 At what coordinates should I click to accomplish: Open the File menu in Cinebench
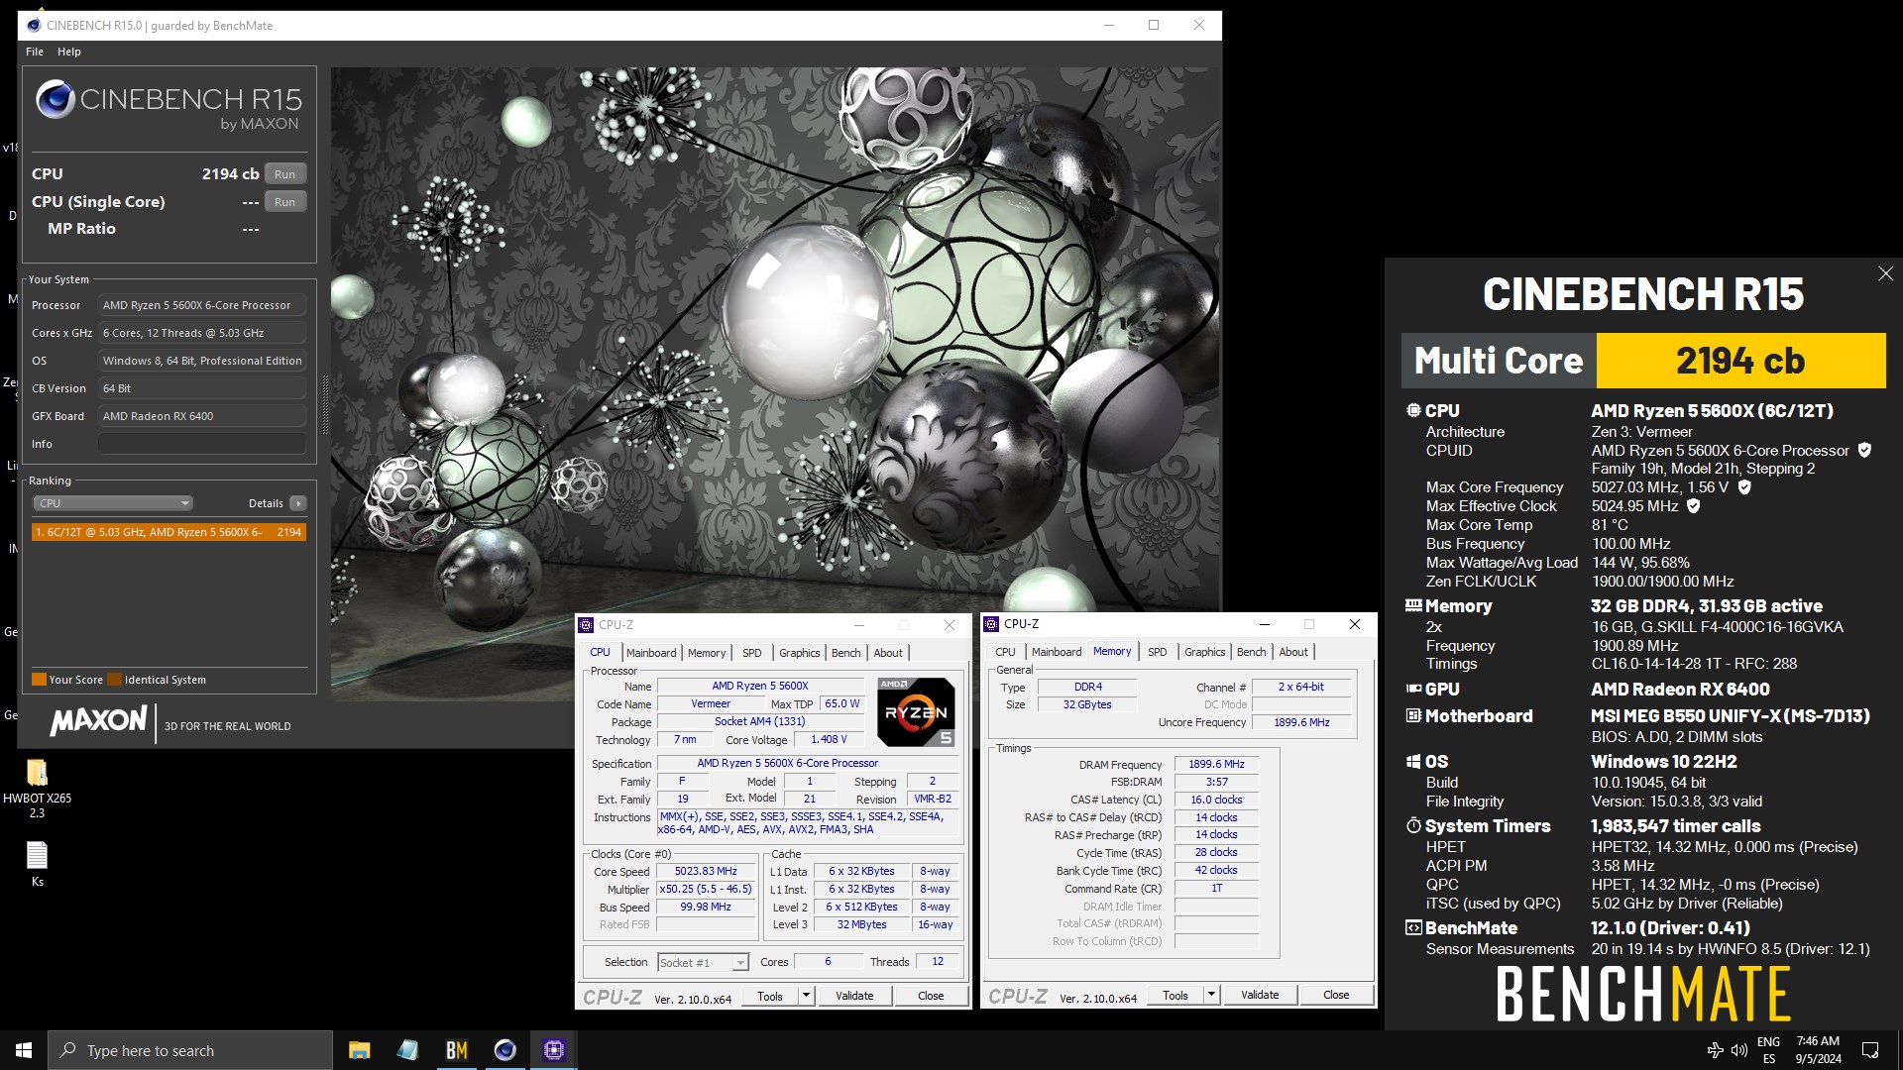coord(35,52)
